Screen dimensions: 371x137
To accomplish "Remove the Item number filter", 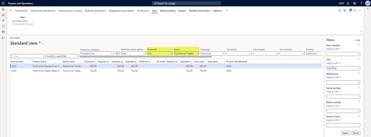I will click(359, 45).
